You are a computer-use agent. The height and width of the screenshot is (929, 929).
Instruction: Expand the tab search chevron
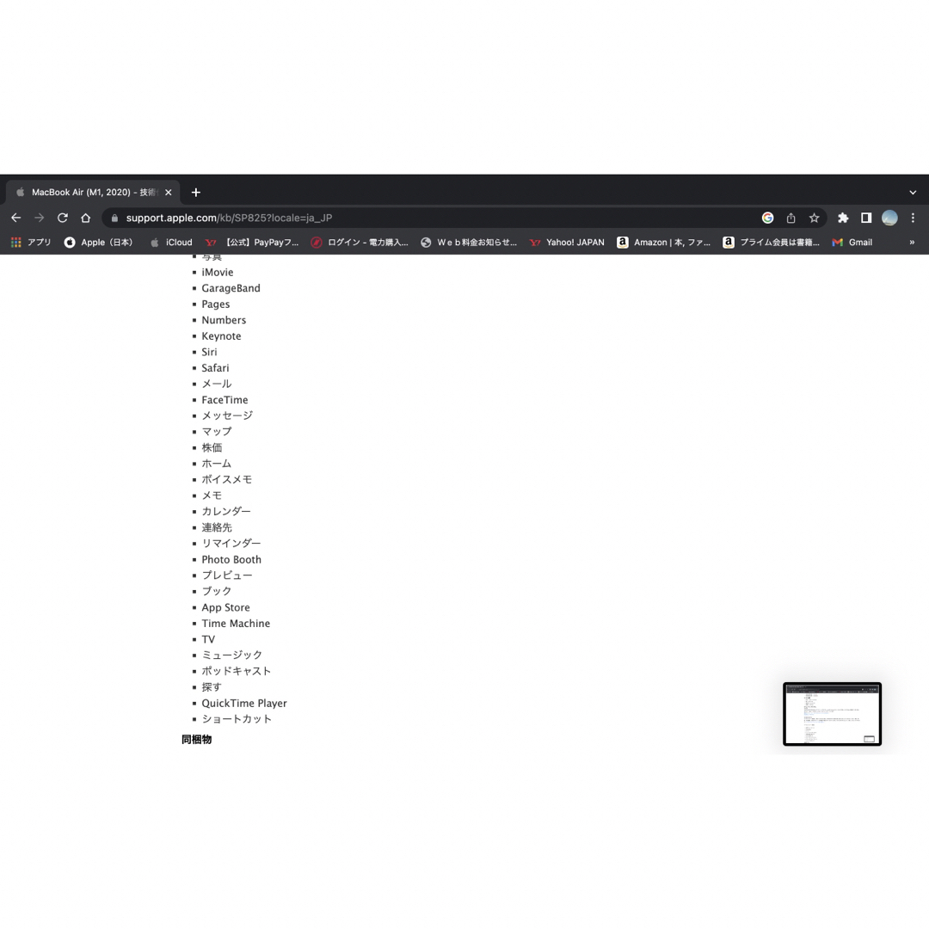pyautogui.click(x=913, y=193)
